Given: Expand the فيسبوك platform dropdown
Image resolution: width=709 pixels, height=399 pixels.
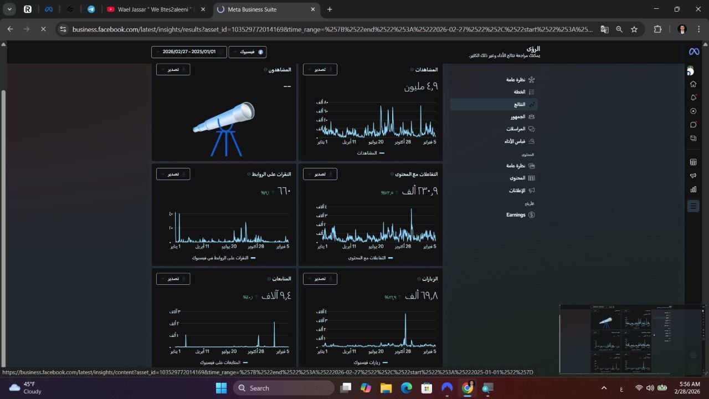Looking at the screenshot, I should tap(247, 52).
